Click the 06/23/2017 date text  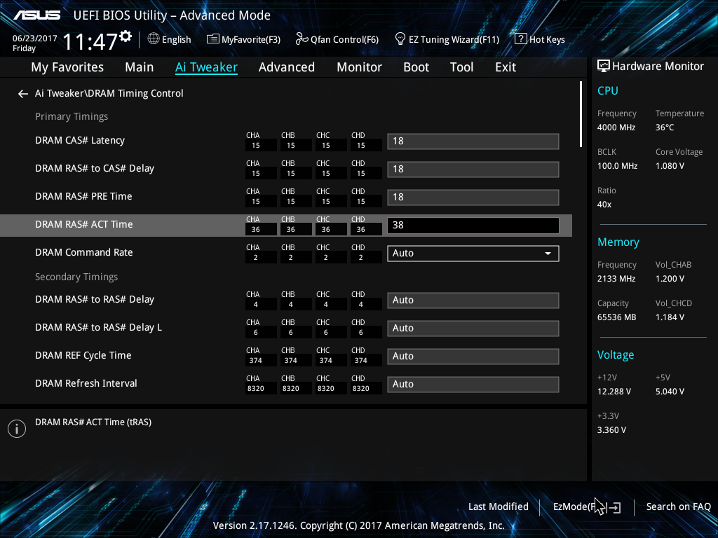point(35,39)
